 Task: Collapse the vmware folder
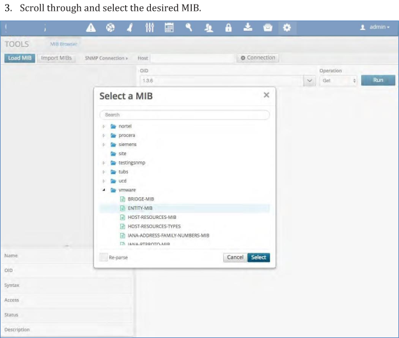104,190
